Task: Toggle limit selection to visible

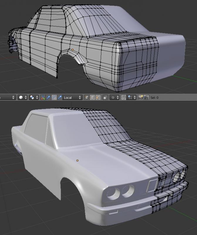Action: pos(105,98)
